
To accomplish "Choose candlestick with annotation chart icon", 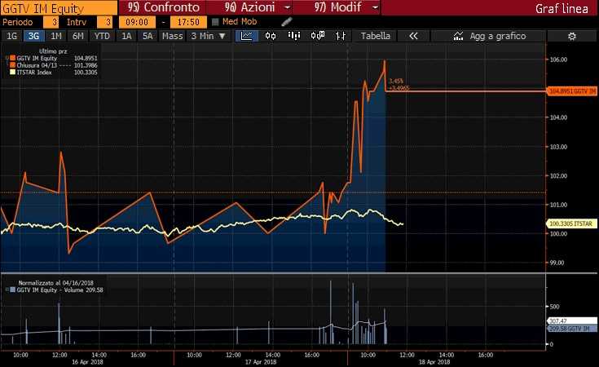I will click(x=318, y=36).
